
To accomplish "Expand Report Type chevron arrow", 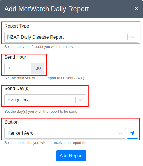I will [x=133, y=37].
